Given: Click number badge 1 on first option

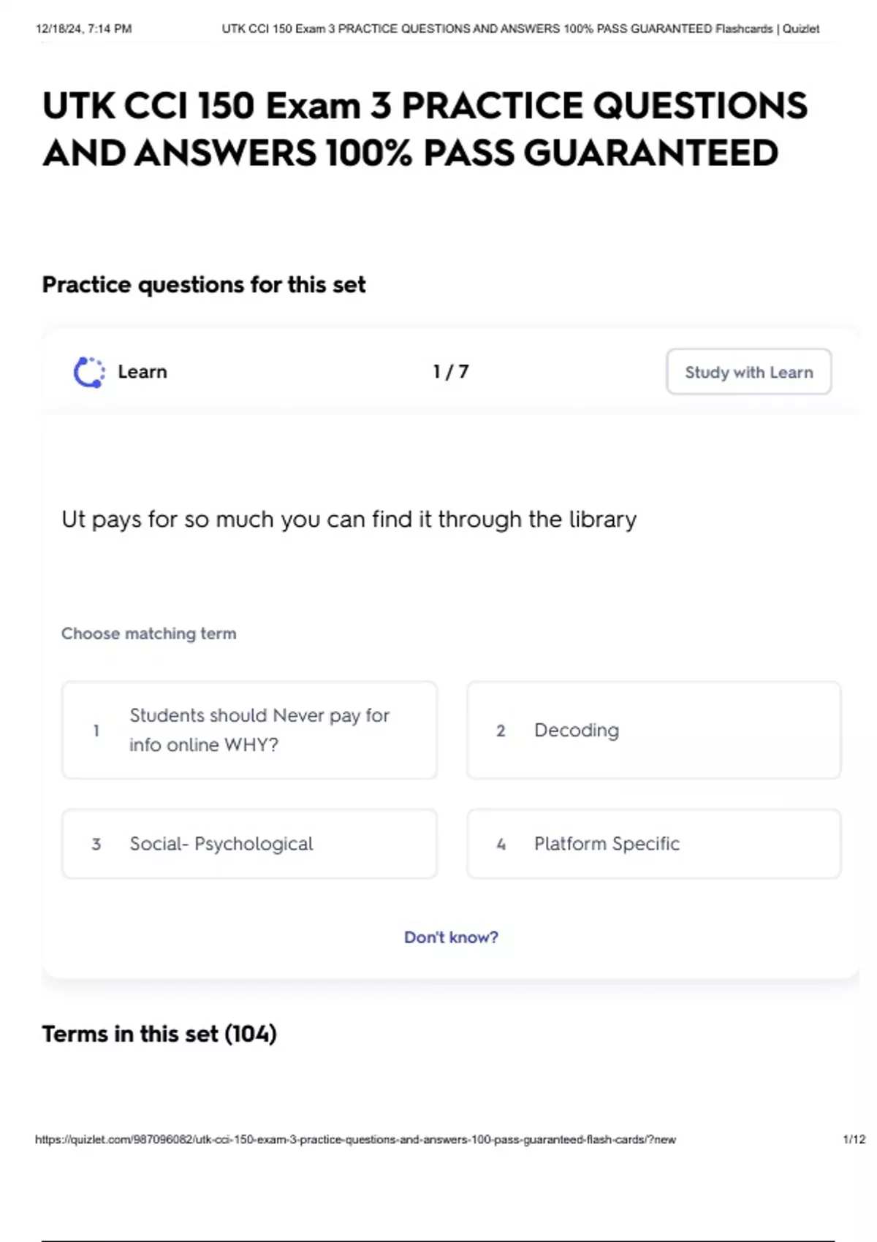Looking at the screenshot, I should (96, 730).
